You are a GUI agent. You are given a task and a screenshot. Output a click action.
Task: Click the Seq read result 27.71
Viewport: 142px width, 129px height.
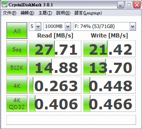(x=55, y=49)
